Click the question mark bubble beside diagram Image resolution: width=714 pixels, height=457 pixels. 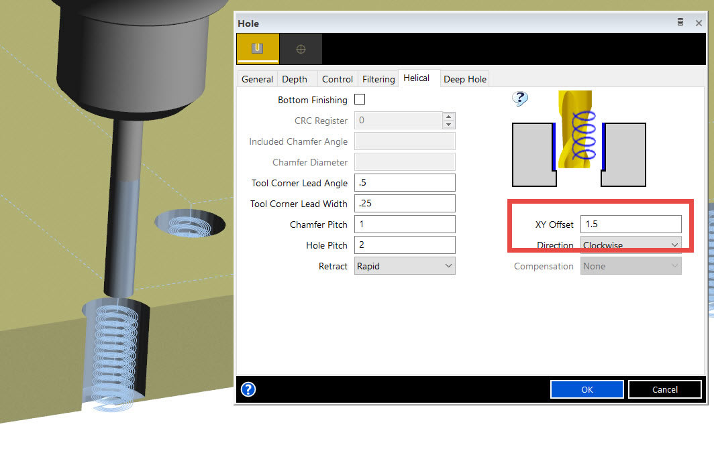click(x=520, y=99)
